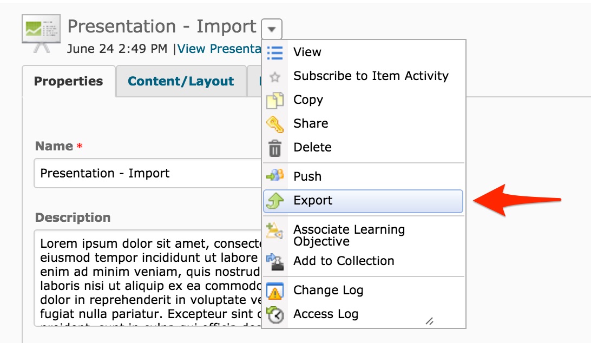Click the presentation thumbnail icon
This screenshot has width=591, height=343.
(41, 32)
